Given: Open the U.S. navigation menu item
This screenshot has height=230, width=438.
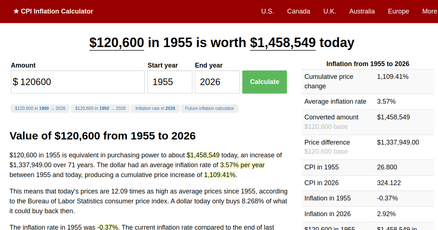Looking at the screenshot, I should pyautogui.click(x=268, y=11).
